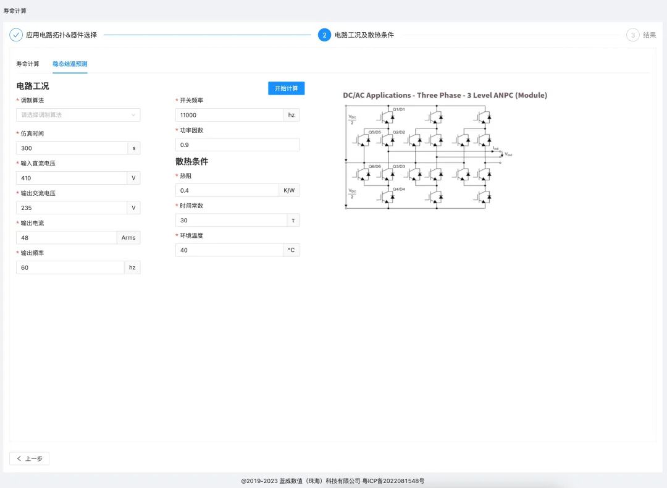Image resolution: width=667 pixels, height=488 pixels.
Task: Click the 3 Level ANPC circuit diagram
Action: point(426,158)
